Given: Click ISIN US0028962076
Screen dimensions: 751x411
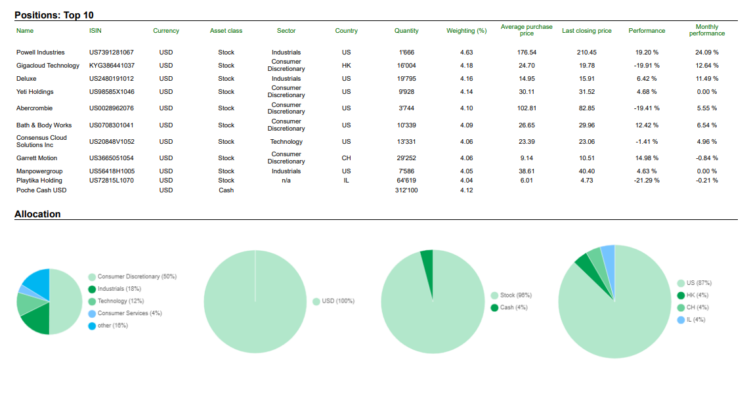Looking at the screenshot, I should (112, 108).
